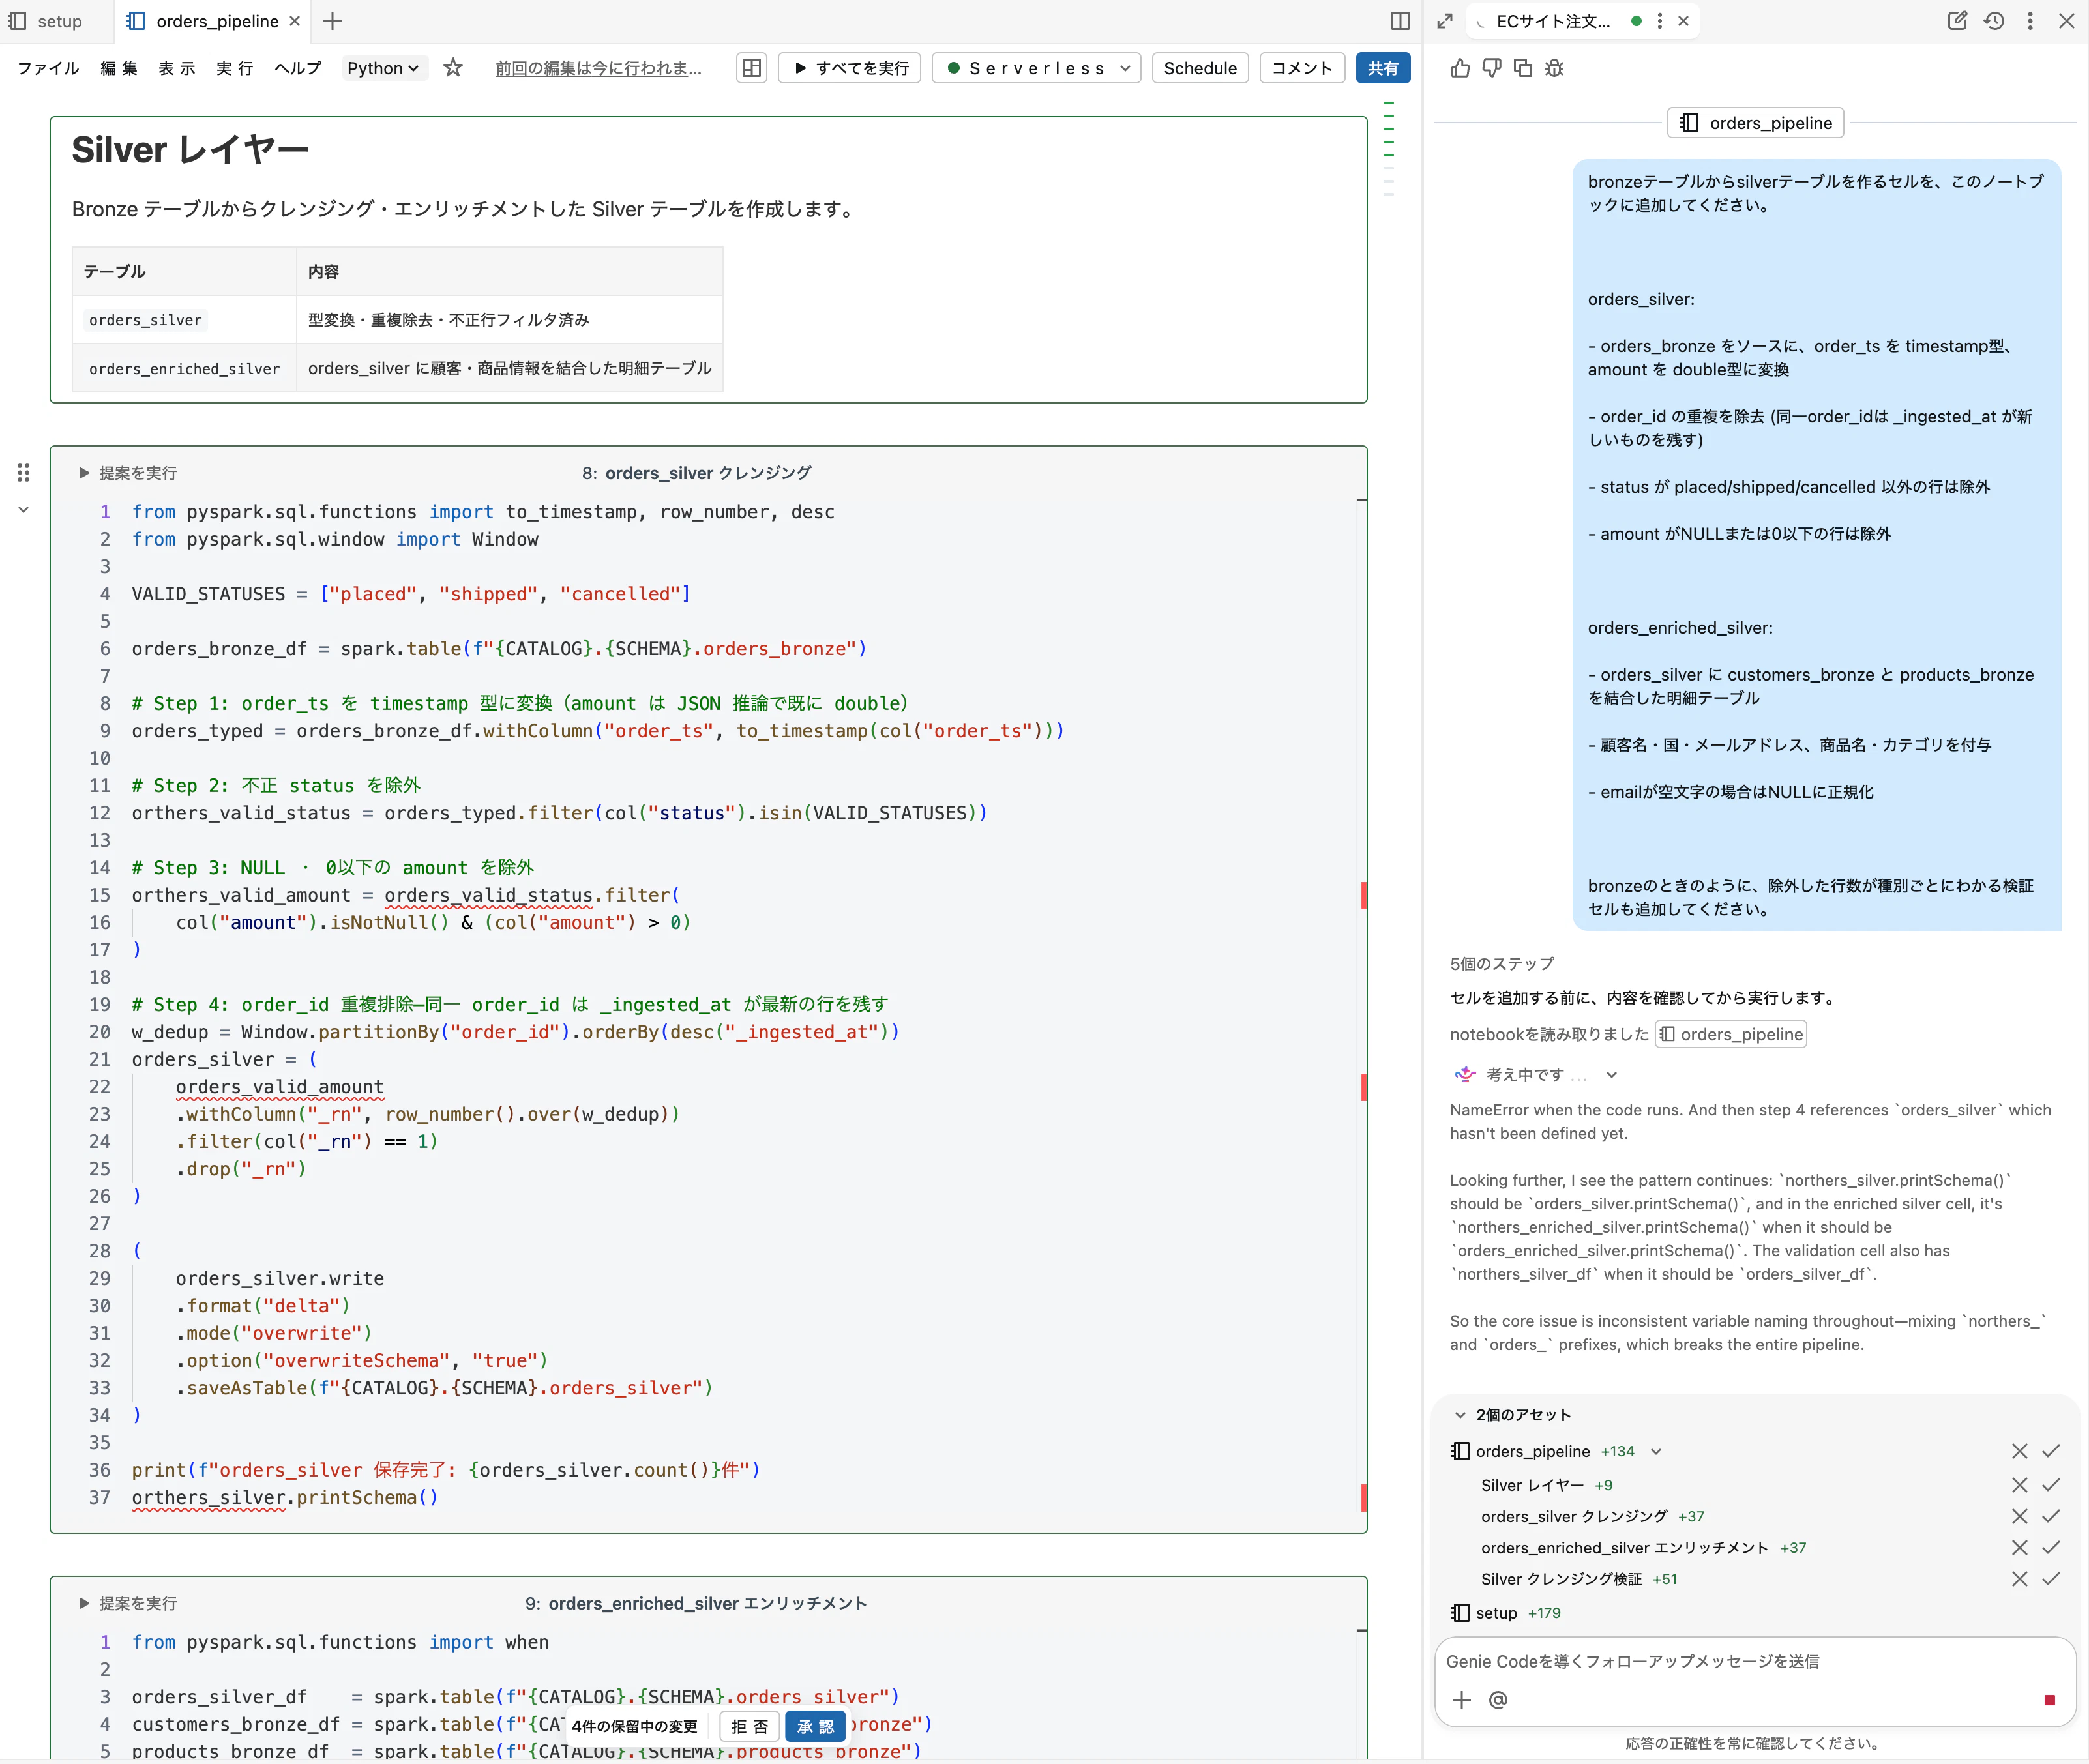The height and width of the screenshot is (1764, 2089).
Task: Accept the orders_silver クレンジング change
Action: [2051, 1516]
